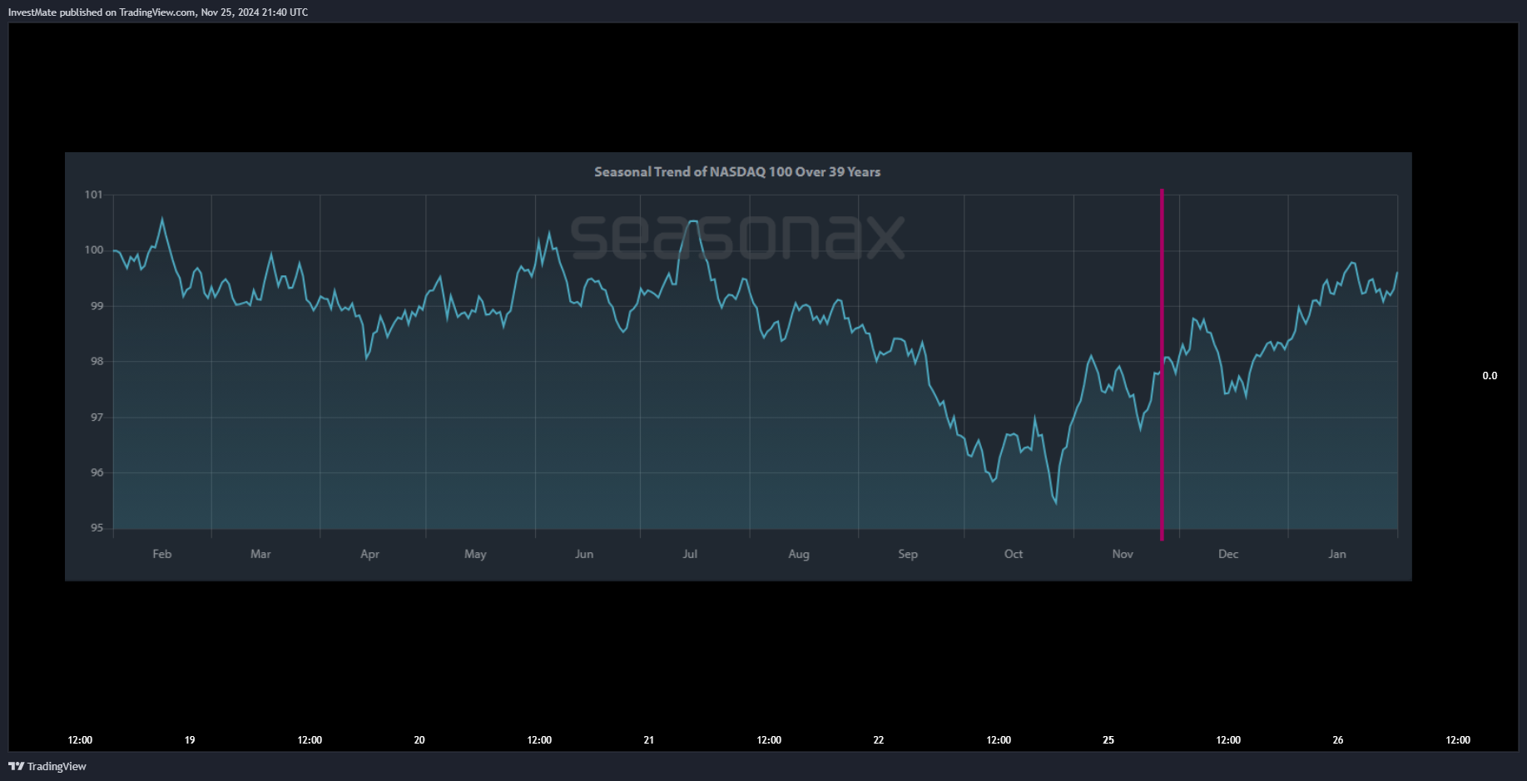The image size is (1527, 781).
Task: Click the 'Jul' month label
Action: coord(690,554)
